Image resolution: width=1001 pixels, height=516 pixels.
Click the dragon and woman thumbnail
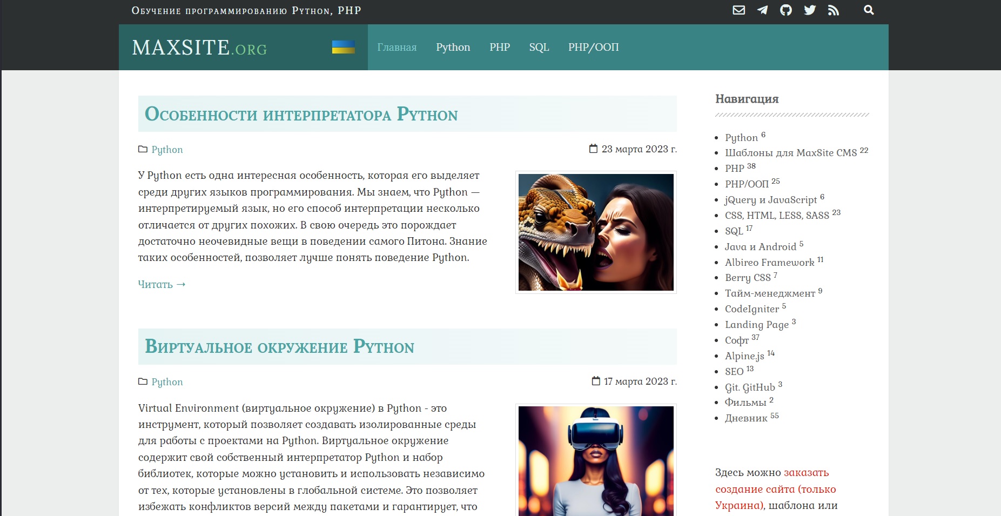596,232
